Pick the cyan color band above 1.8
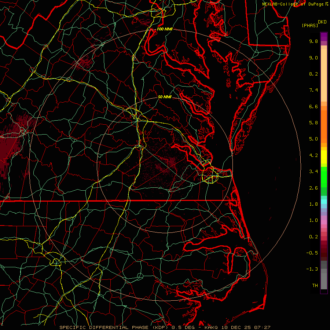 coord(324,202)
